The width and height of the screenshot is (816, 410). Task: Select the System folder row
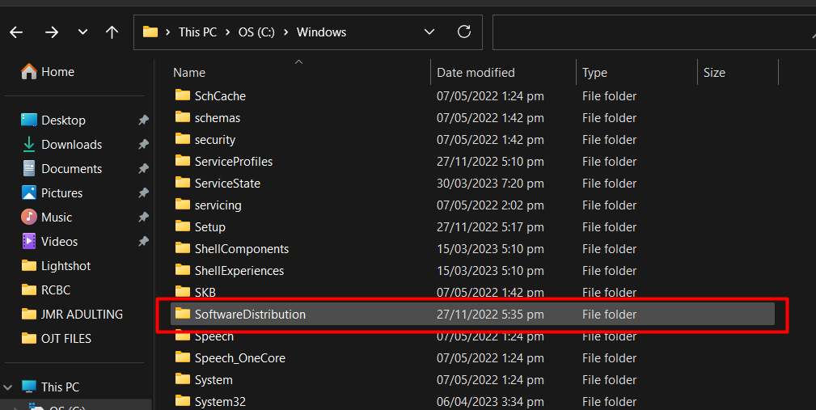click(x=472, y=380)
